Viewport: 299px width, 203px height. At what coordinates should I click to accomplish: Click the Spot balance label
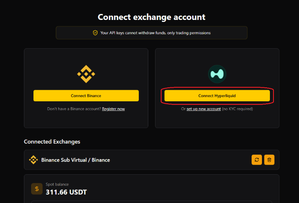(x=57, y=184)
